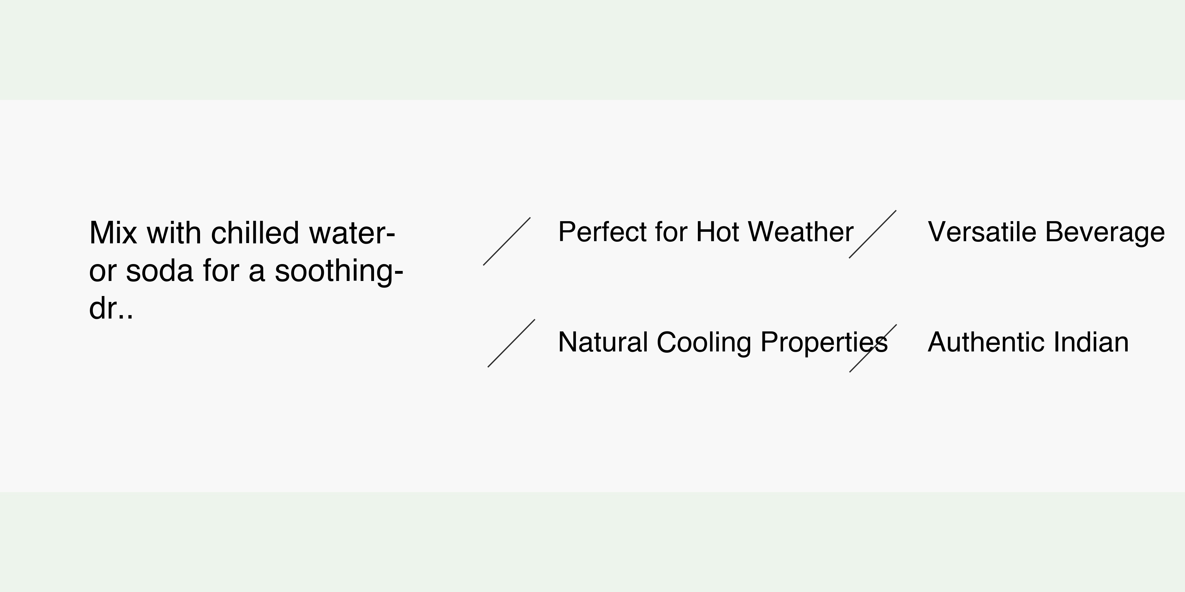Select the Versatile Beverage label
This screenshot has width=1185, height=592.
pos(1046,232)
